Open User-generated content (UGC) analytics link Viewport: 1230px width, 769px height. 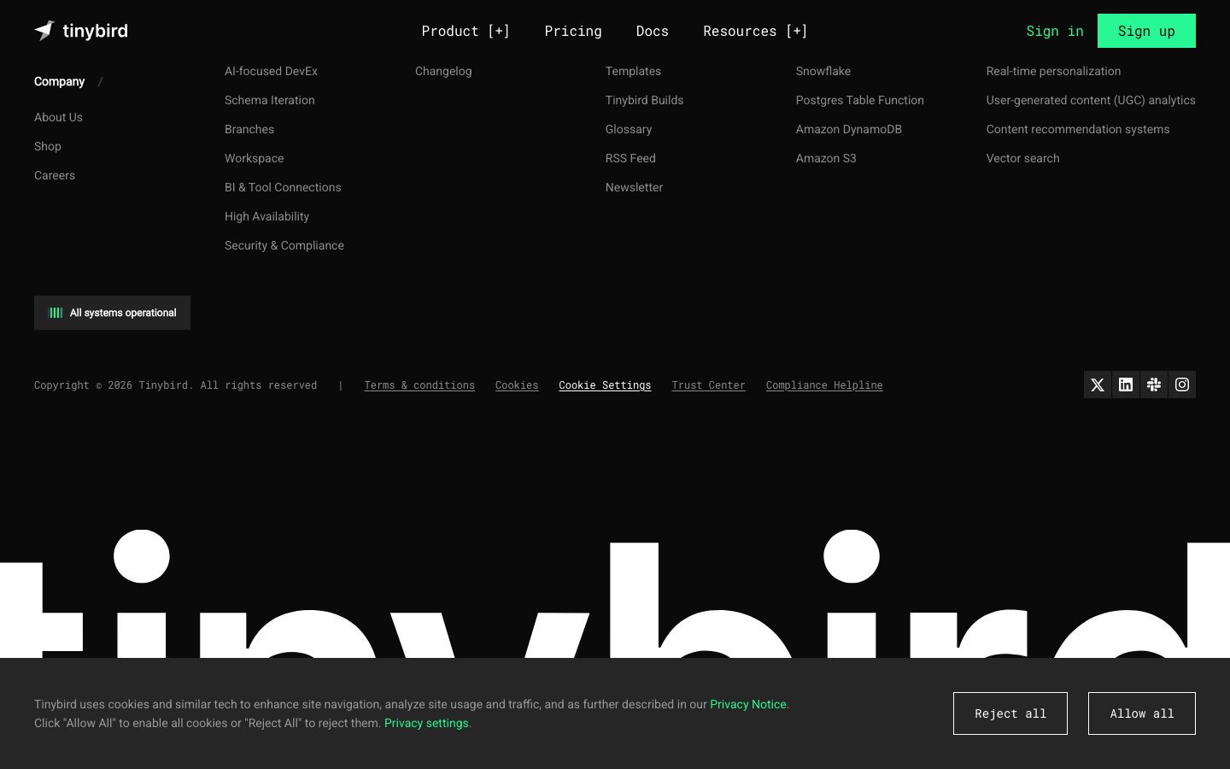pos(1091,100)
